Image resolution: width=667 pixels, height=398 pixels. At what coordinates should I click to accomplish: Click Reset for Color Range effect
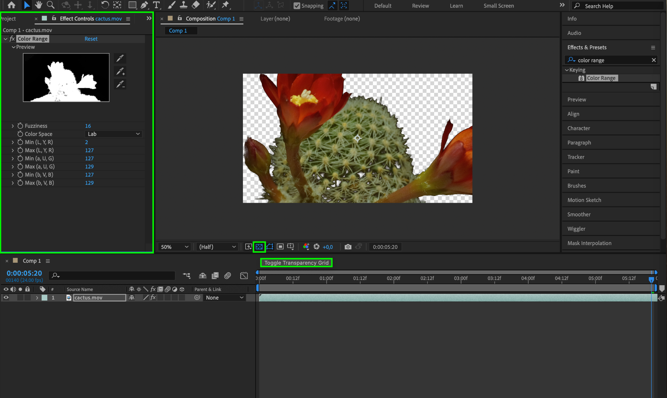tap(91, 39)
